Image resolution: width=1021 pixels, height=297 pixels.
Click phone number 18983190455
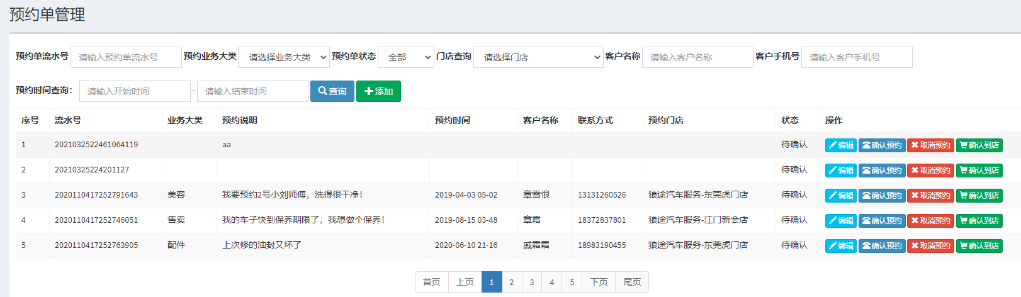tap(602, 245)
